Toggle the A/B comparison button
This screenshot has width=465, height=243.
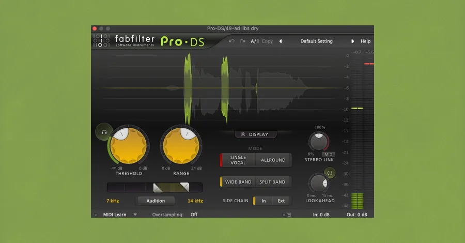coord(255,41)
